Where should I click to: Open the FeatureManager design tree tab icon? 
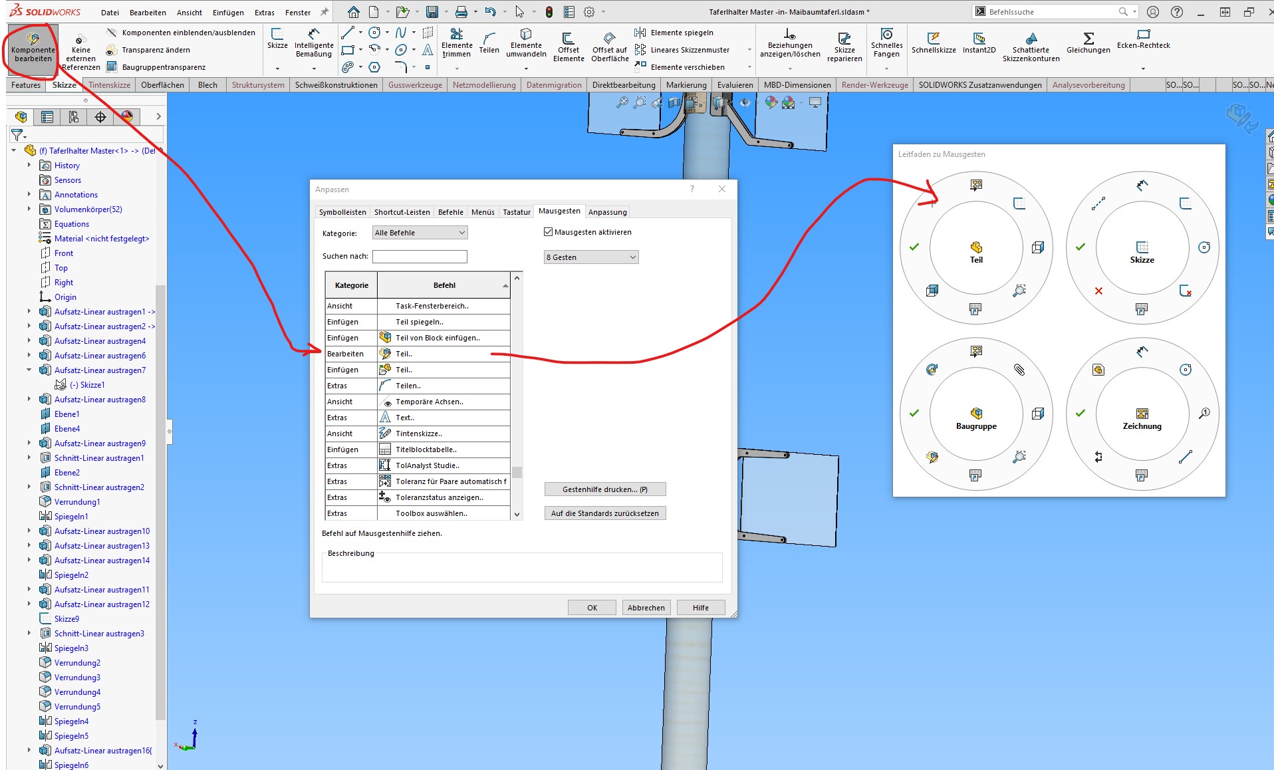click(21, 117)
